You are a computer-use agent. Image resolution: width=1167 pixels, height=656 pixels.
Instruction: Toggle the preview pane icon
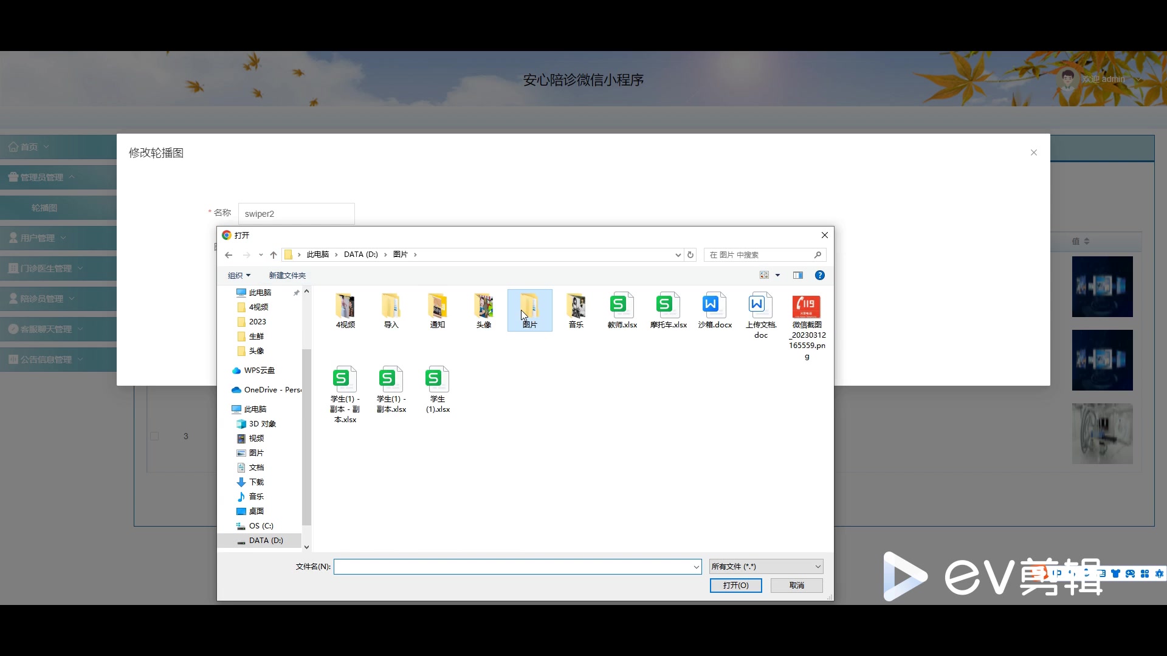tap(797, 275)
